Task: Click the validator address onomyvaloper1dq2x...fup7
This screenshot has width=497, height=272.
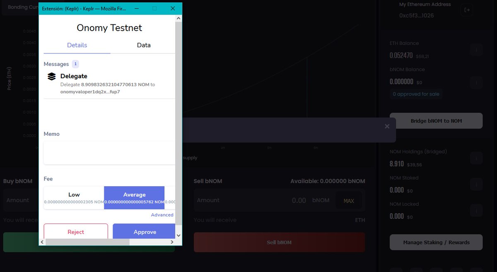Action: coord(90,91)
